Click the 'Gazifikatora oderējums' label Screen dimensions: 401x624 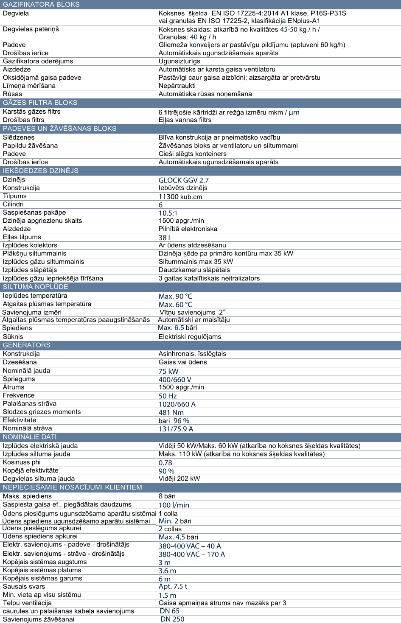point(38,61)
